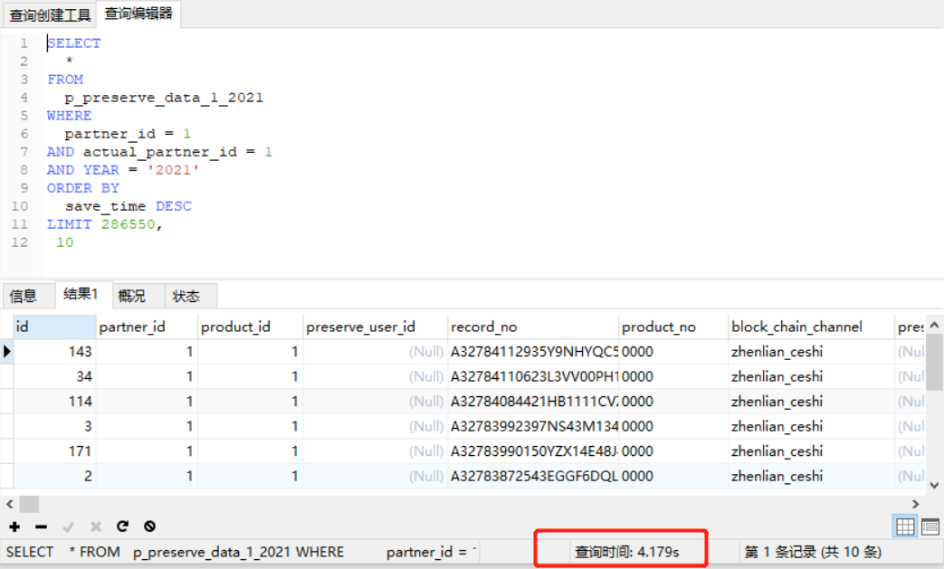Click (Null) preserve_user_id in id 114 row
The width and height of the screenshot is (944, 569).
pos(375,401)
